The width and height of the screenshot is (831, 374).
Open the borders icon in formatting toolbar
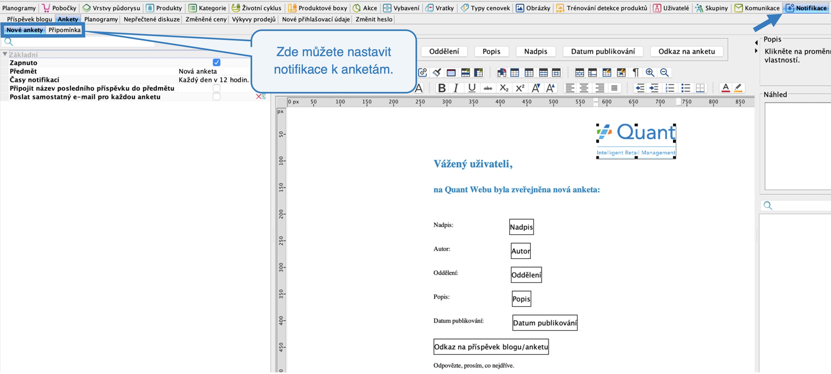(700, 88)
